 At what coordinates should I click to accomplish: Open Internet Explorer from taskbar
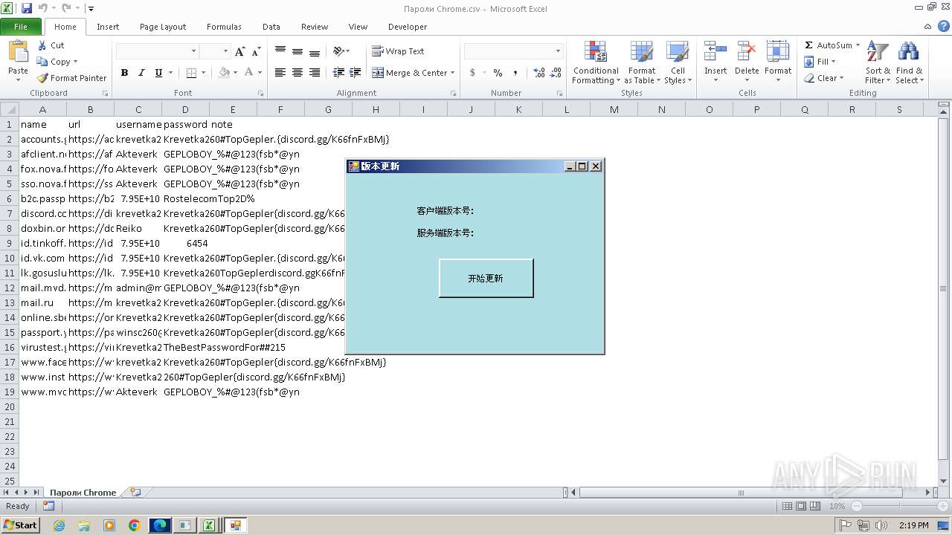click(59, 525)
